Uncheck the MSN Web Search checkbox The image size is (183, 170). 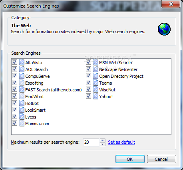[88, 62]
